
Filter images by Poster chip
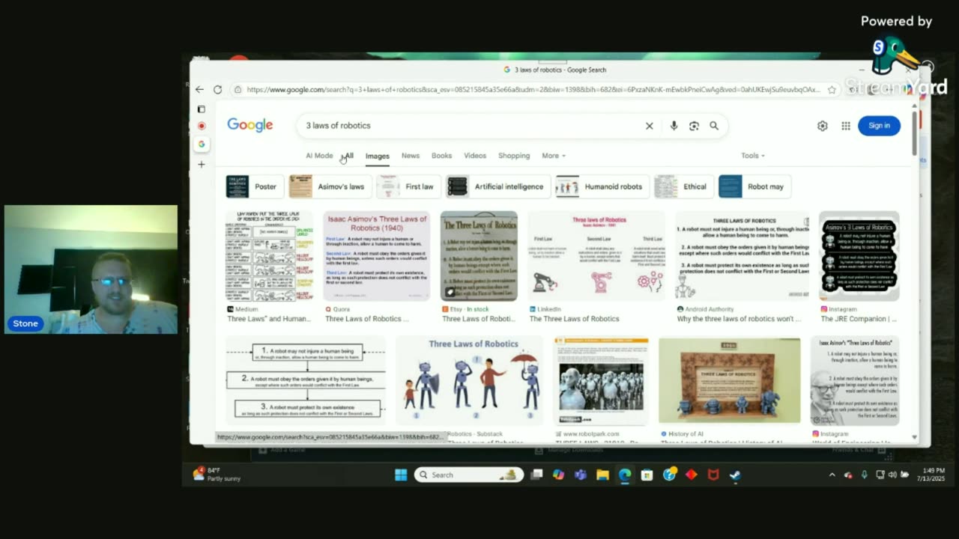point(255,186)
